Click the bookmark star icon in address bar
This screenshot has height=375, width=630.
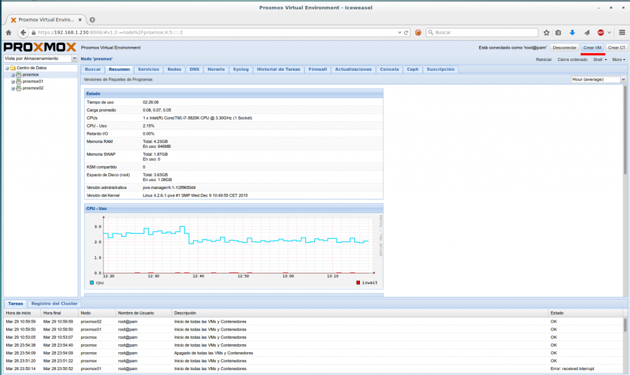[x=546, y=33]
